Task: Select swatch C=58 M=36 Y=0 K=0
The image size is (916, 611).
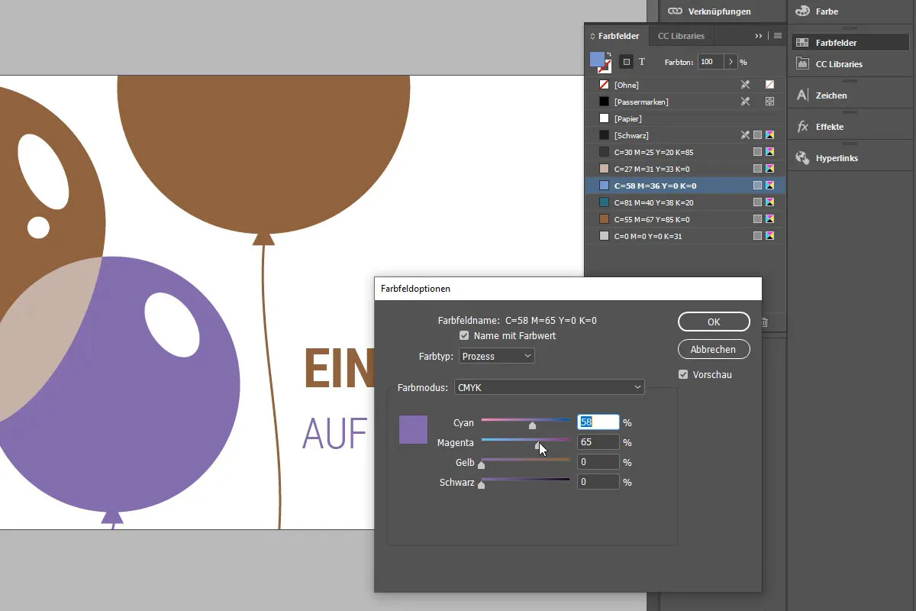Action: (x=685, y=186)
